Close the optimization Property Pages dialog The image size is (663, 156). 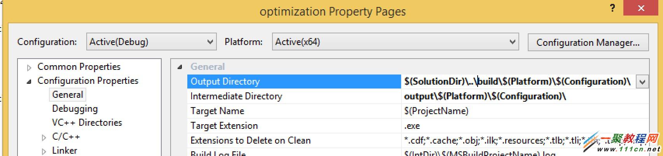click(x=641, y=9)
